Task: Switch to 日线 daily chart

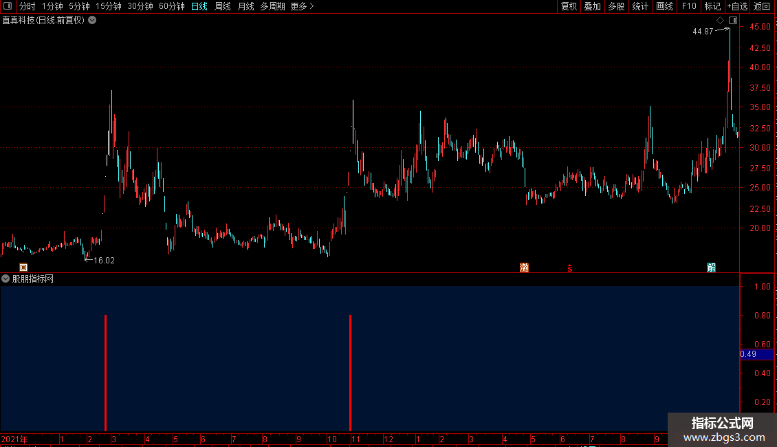Action: 199,6
